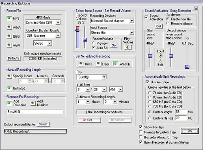Image resolution: width=203 pixels, height=150 pixels.
Task: Toggle Use Auto-Split checkbox
Action: [x=147, y=82]
